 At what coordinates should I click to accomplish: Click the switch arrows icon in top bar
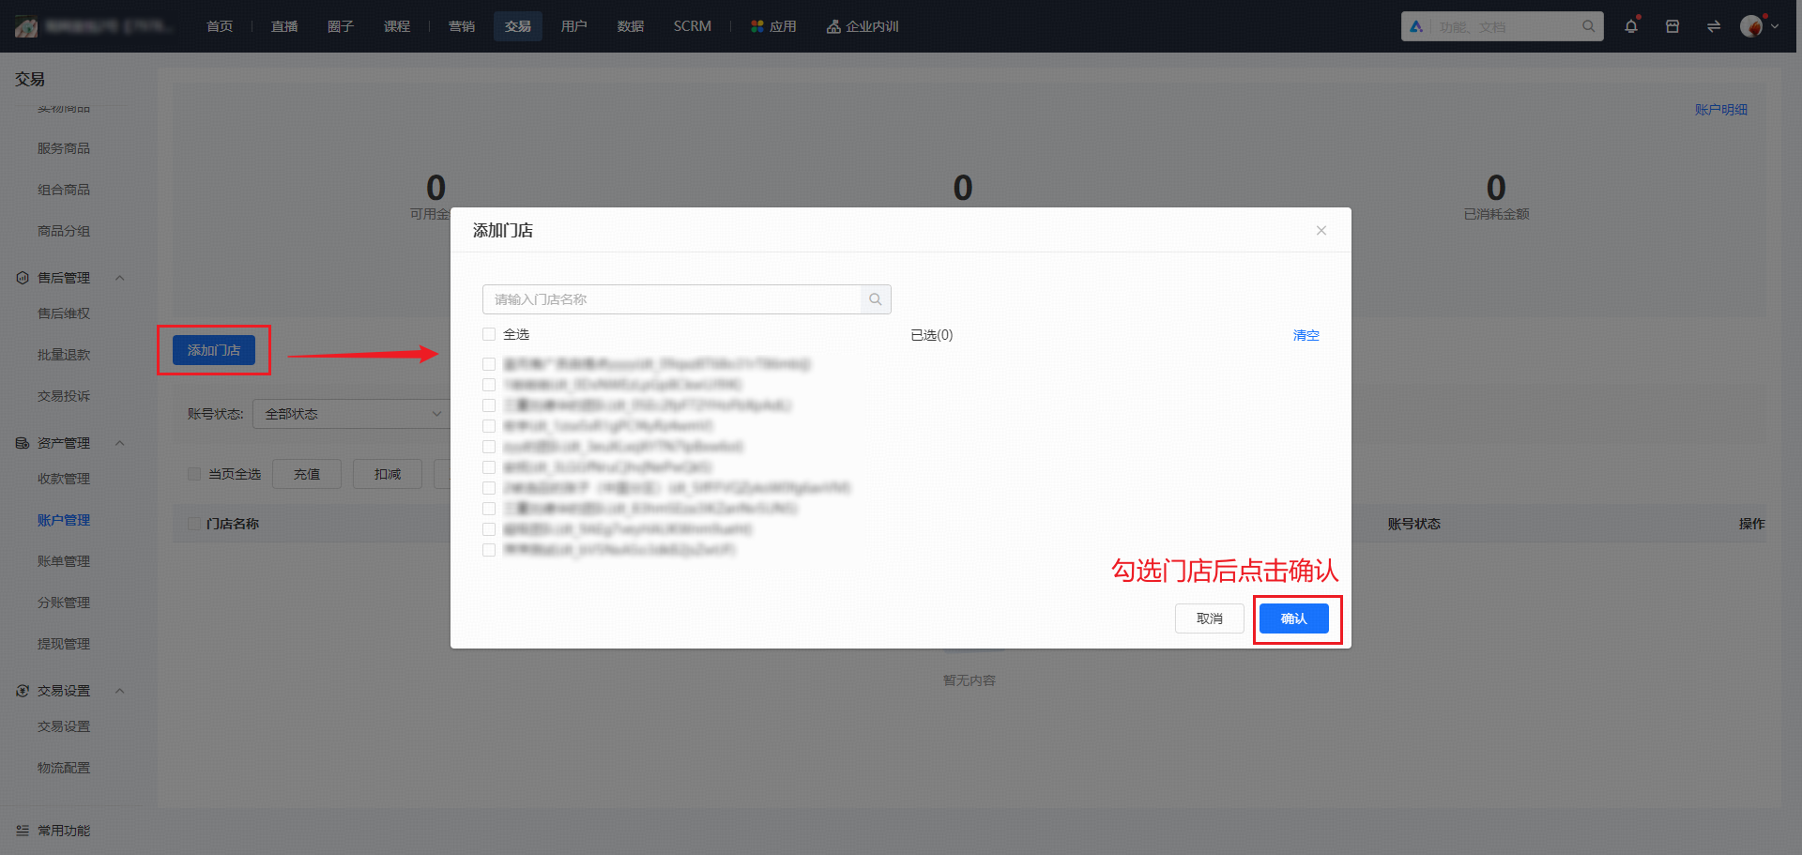[x=1714, y=26]
